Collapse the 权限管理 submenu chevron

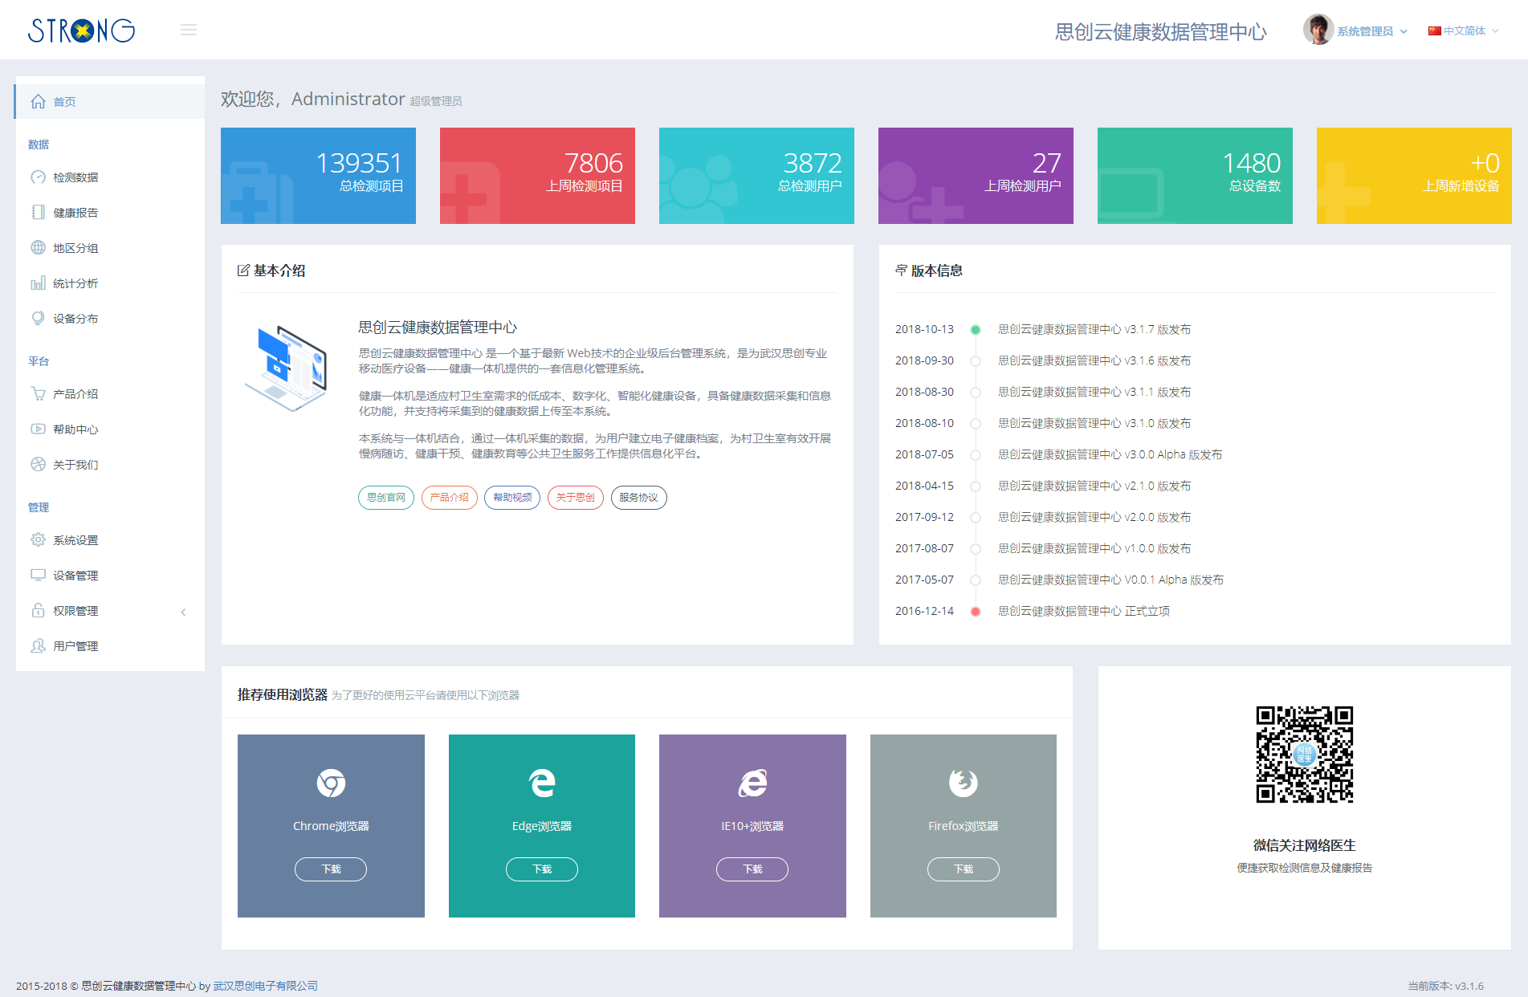point(183,612)
